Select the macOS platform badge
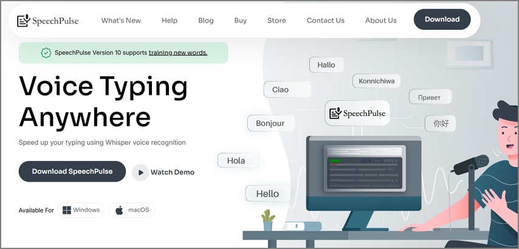The width and height of the screenshot is (519, 249). pos(132,210)
